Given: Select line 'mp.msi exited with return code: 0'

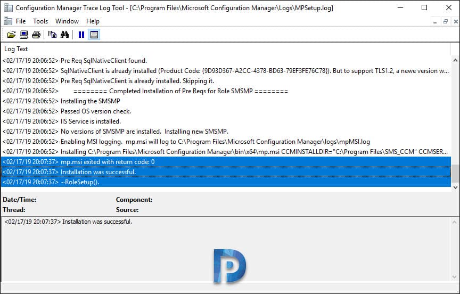Looking at the screenshot, I should point(226,162).
